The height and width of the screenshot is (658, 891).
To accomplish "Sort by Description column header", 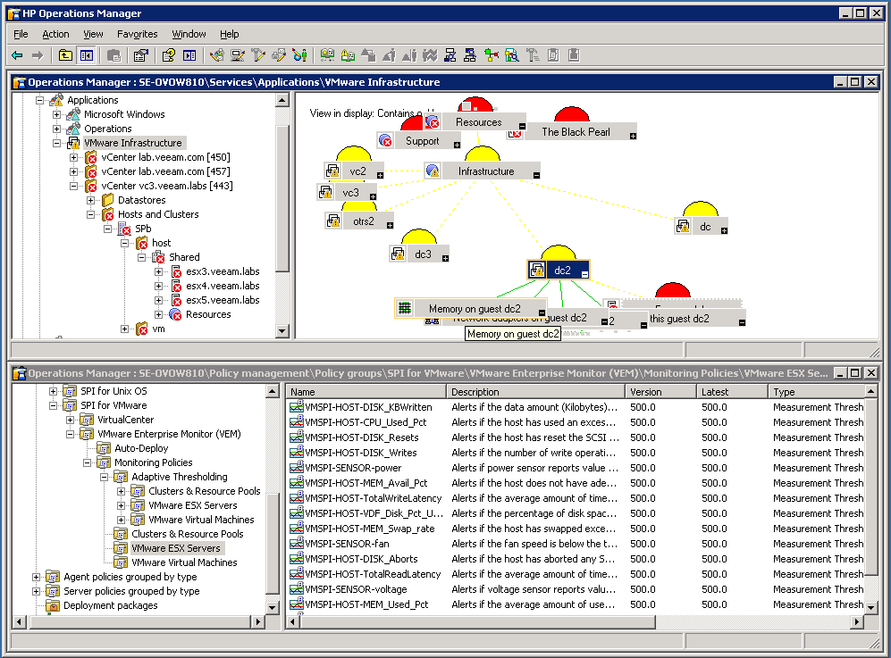I will [x=535, y=392].
